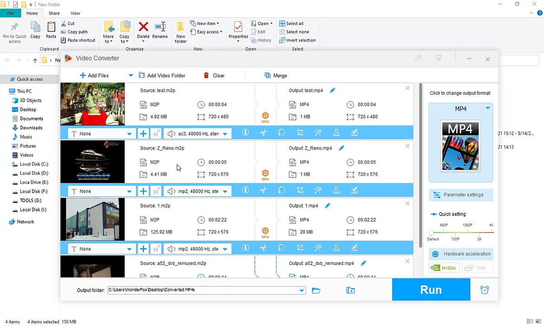Click the alarm clock icon beside Run
Screen dimensions: 544x326
tap(485, 290)
